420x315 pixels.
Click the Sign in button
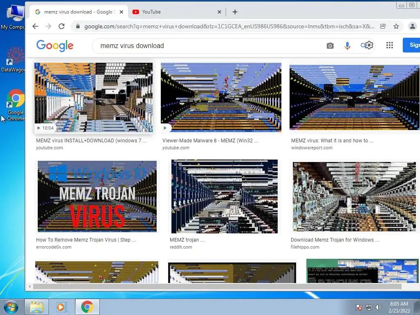411,45
